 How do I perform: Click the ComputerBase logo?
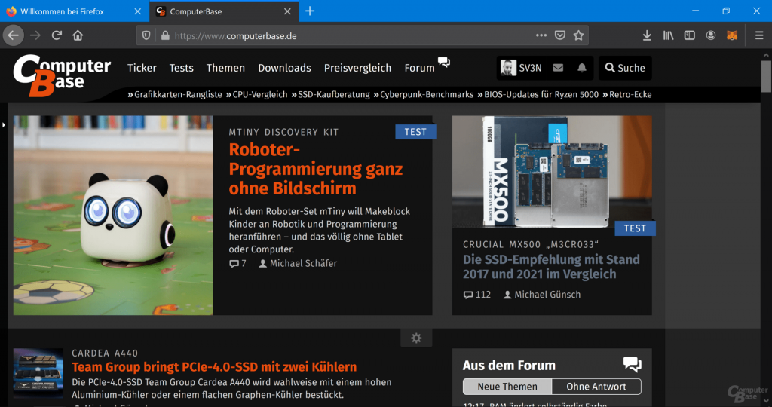(62, 75)
